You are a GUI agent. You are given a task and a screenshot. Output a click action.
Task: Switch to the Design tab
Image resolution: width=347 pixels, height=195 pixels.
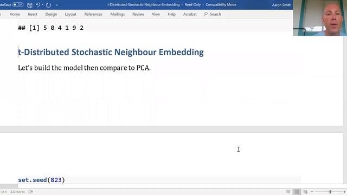point(51,14)
